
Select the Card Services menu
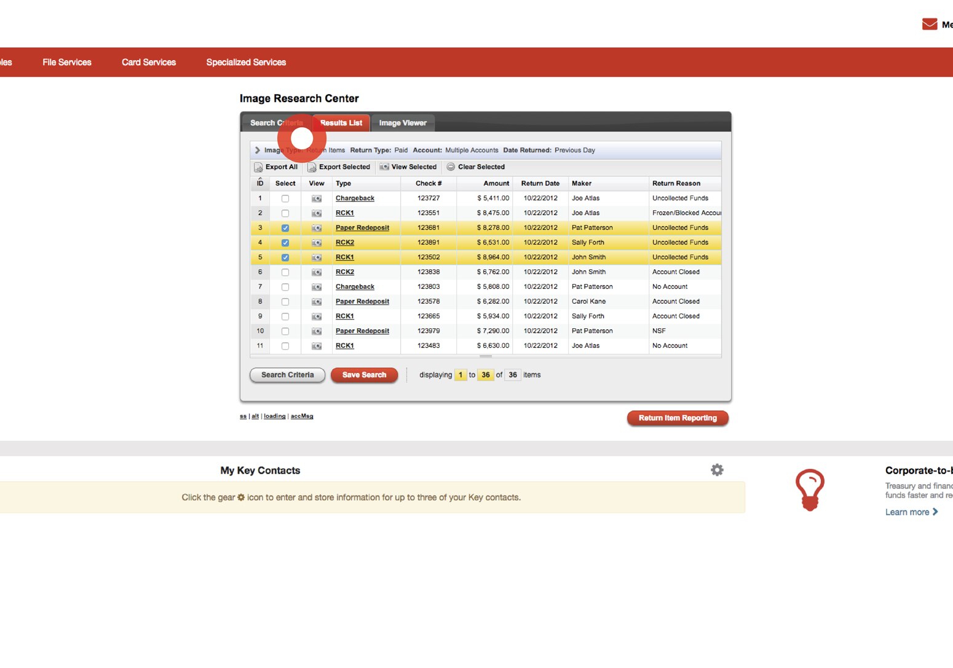[x=148, y=61]
